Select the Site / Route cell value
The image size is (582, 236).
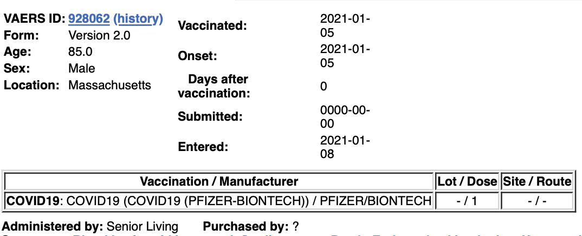click(537, 201)
